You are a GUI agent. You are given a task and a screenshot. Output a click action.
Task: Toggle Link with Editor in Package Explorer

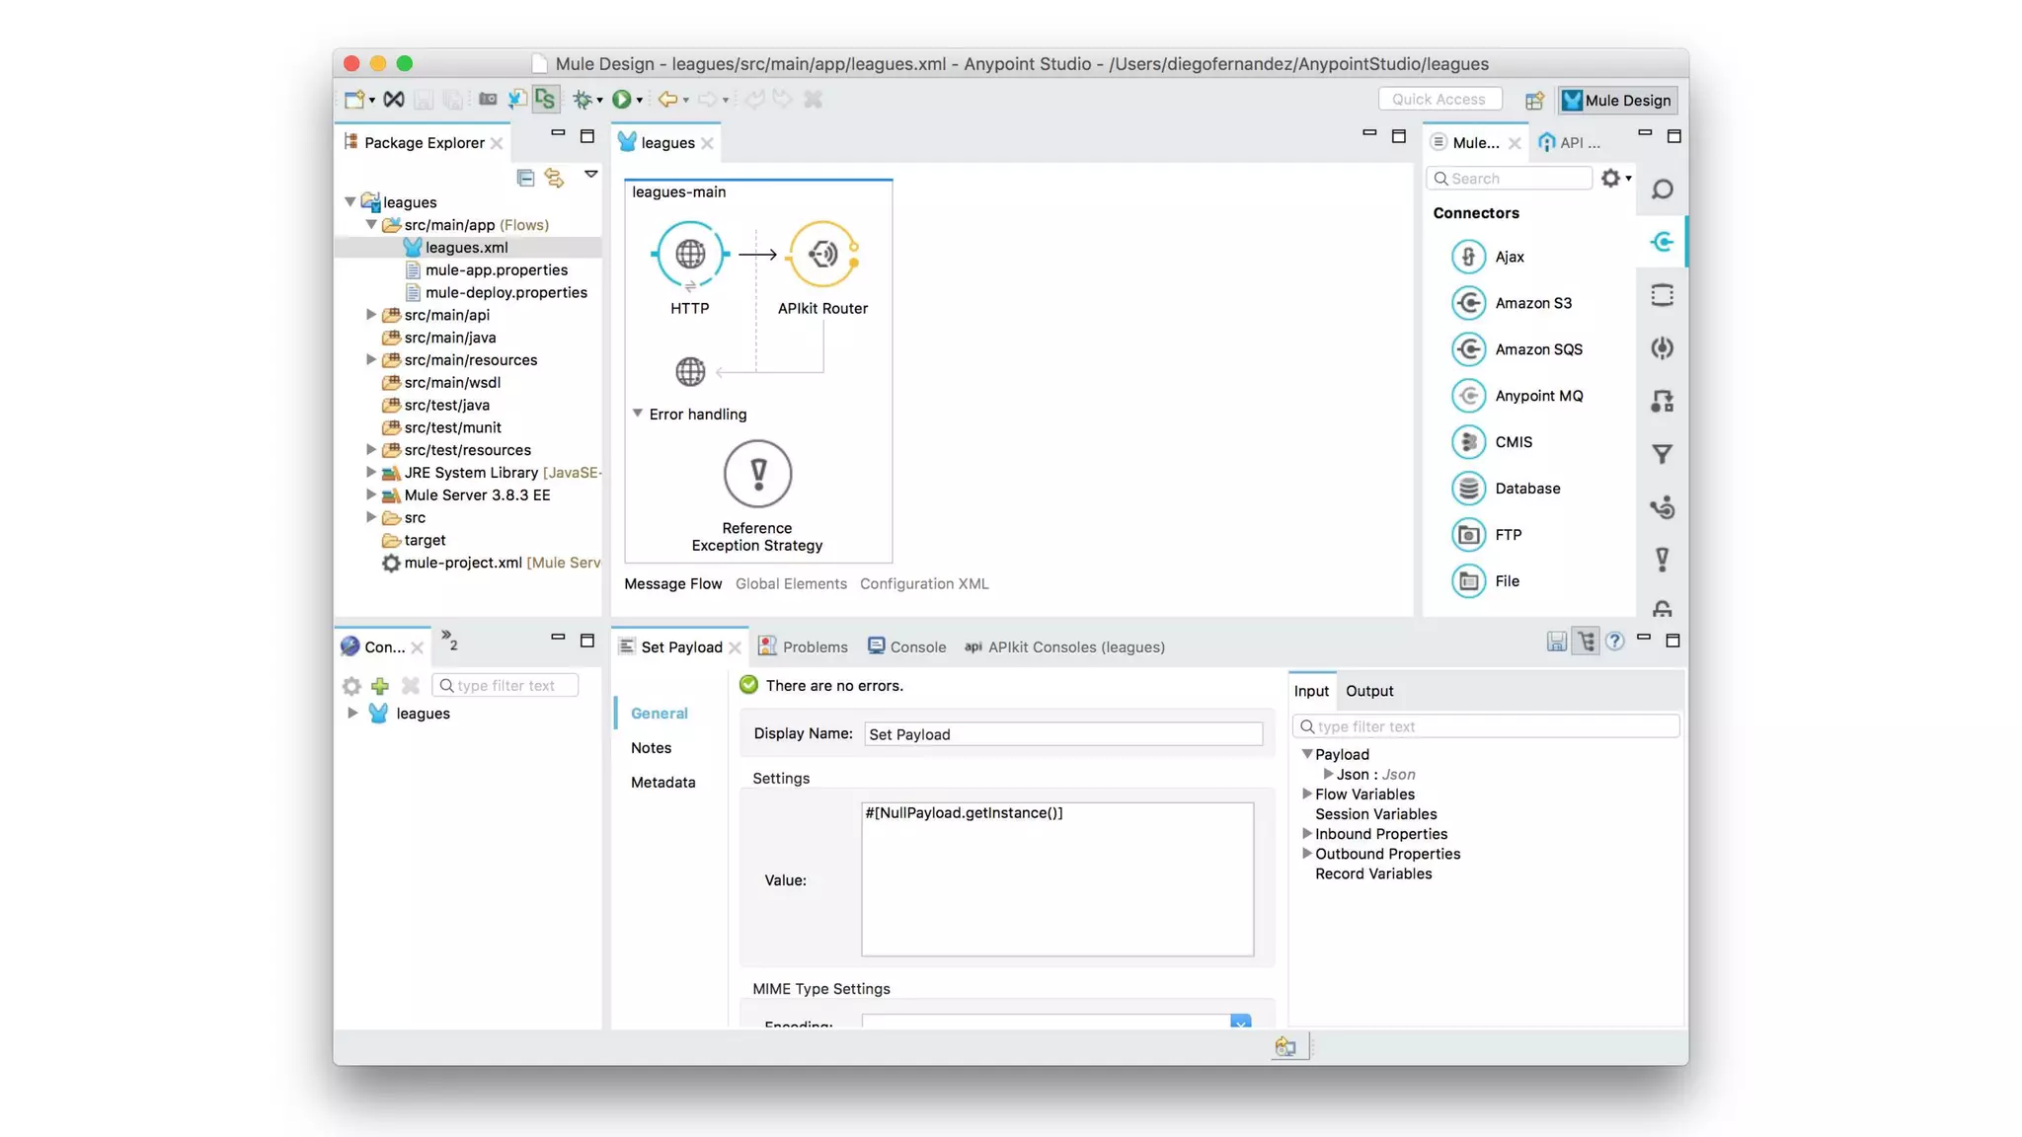point(554,178)
